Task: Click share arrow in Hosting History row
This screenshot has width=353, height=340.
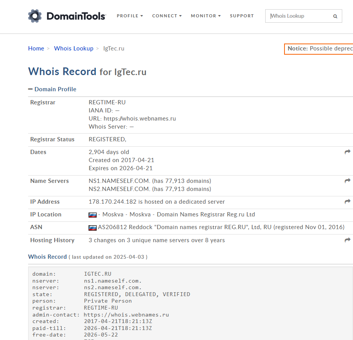Action: [347, 240]
